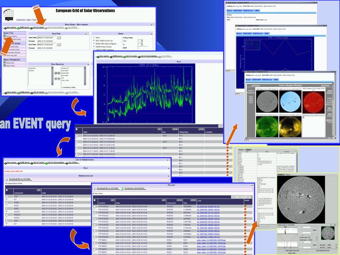Remove all fields with the double-left arrow
The width and height of the screenshot is (340, 255).
(x=56, y=73)
